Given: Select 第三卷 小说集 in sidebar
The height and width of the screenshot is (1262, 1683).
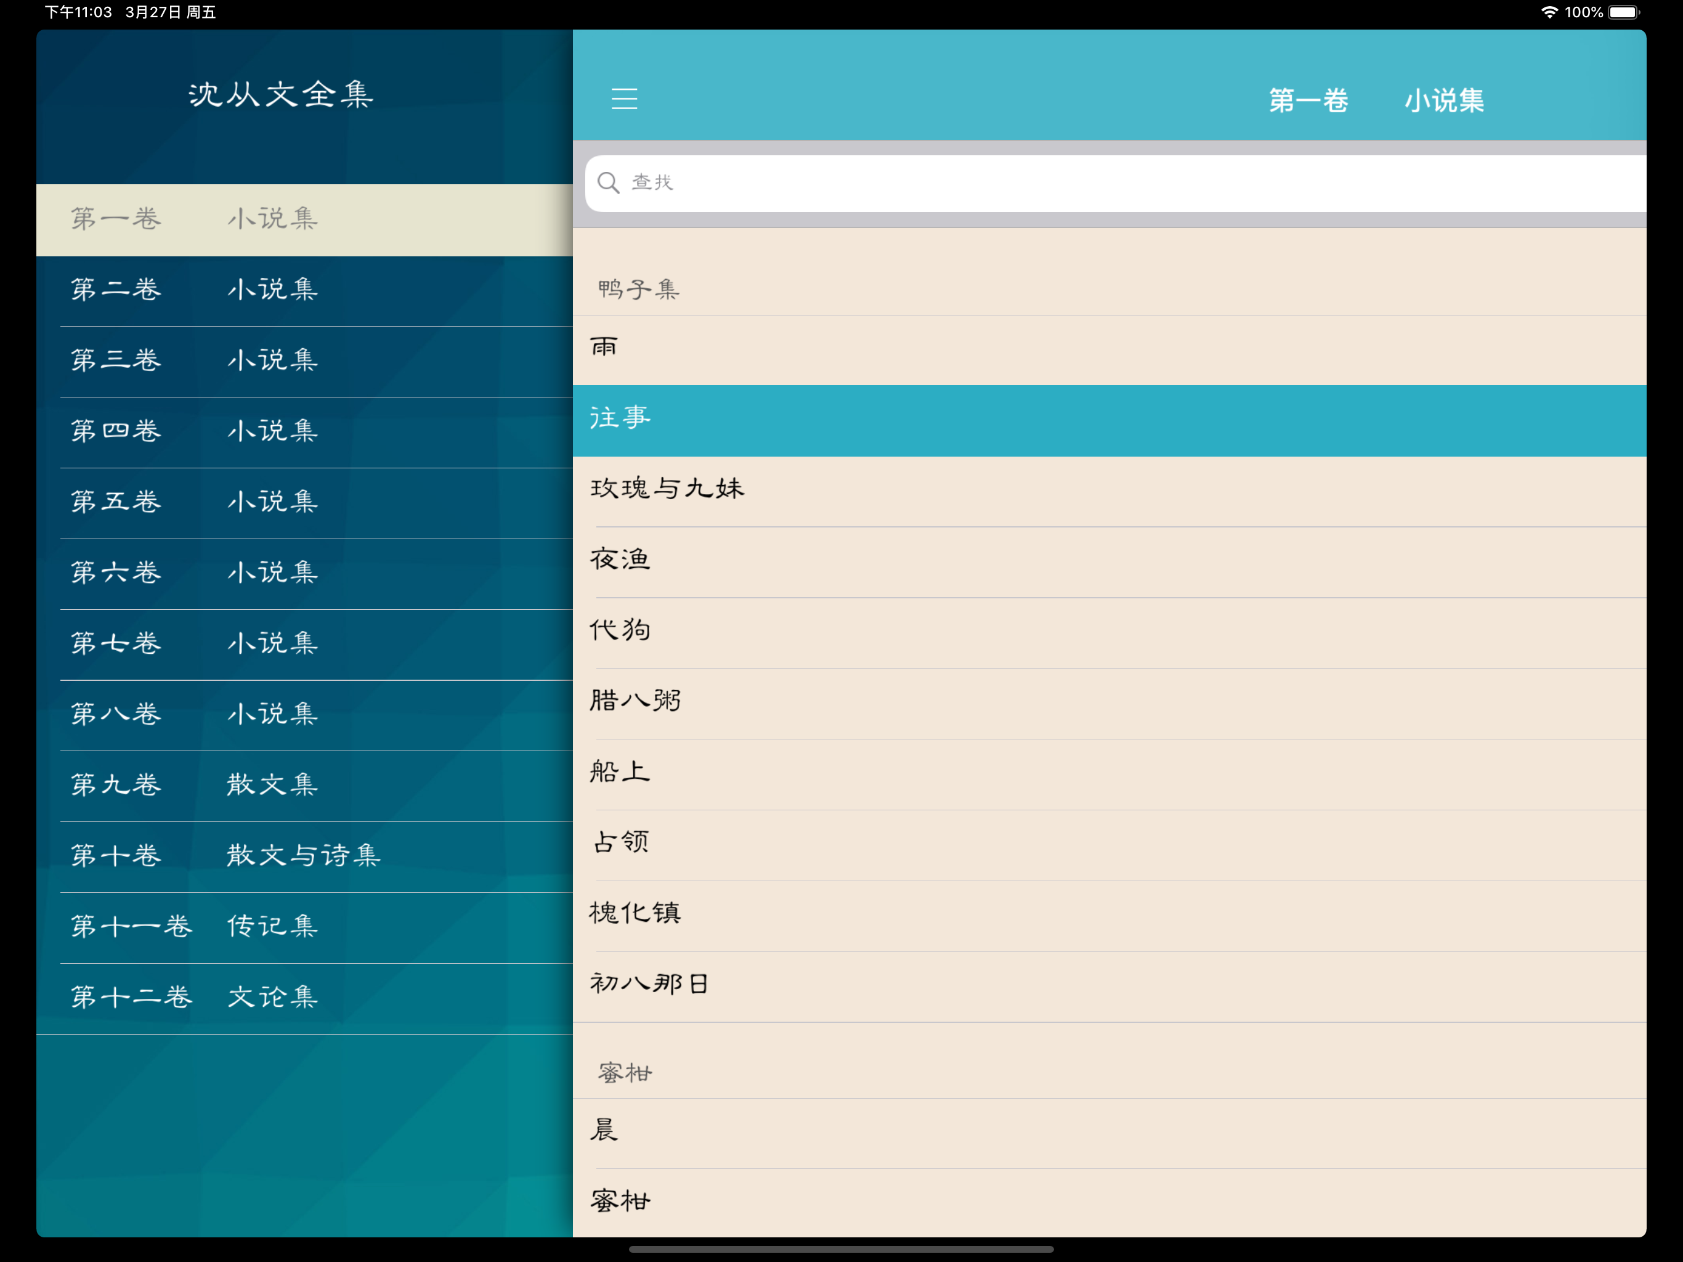Looking at the screenshot, I should (304, 362).
